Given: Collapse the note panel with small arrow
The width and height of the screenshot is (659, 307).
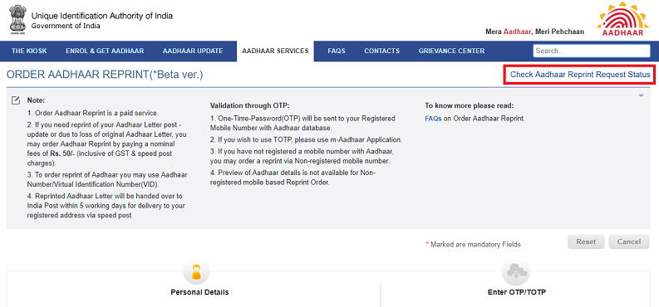Looking at the screenshot, I should click(641, 95).
